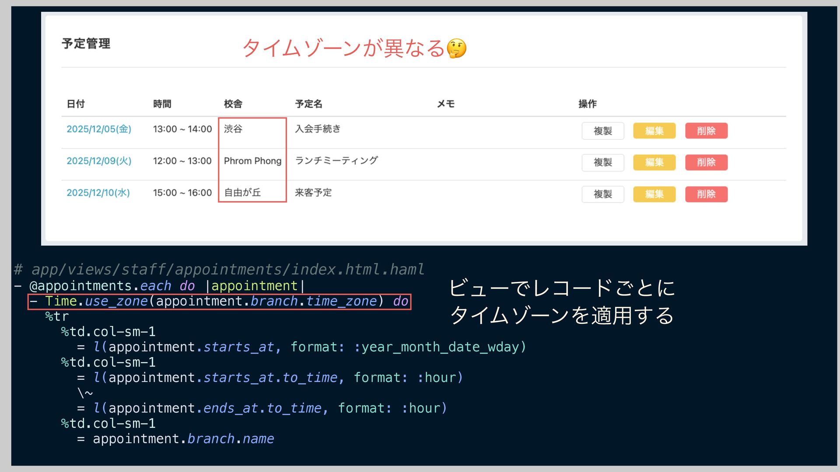The width and height of the screenshot is (840, 472).
Task: Click the 日付 column header
Action: point(76,104)
